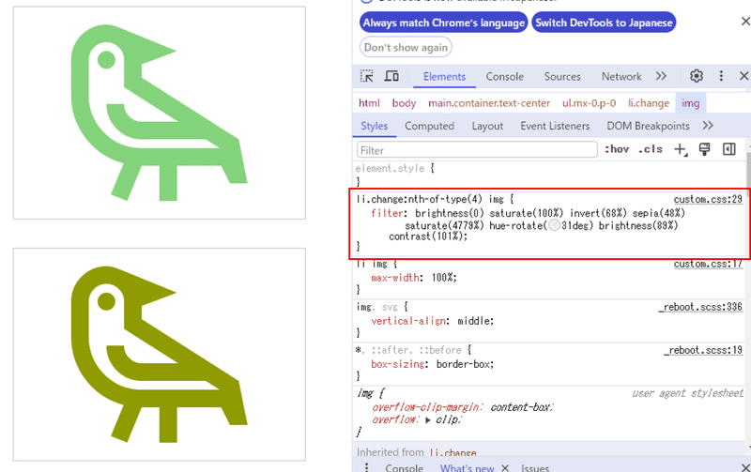Open the Sources tab
The width and height of the screenshot is (751, 472).
[561, 77]
